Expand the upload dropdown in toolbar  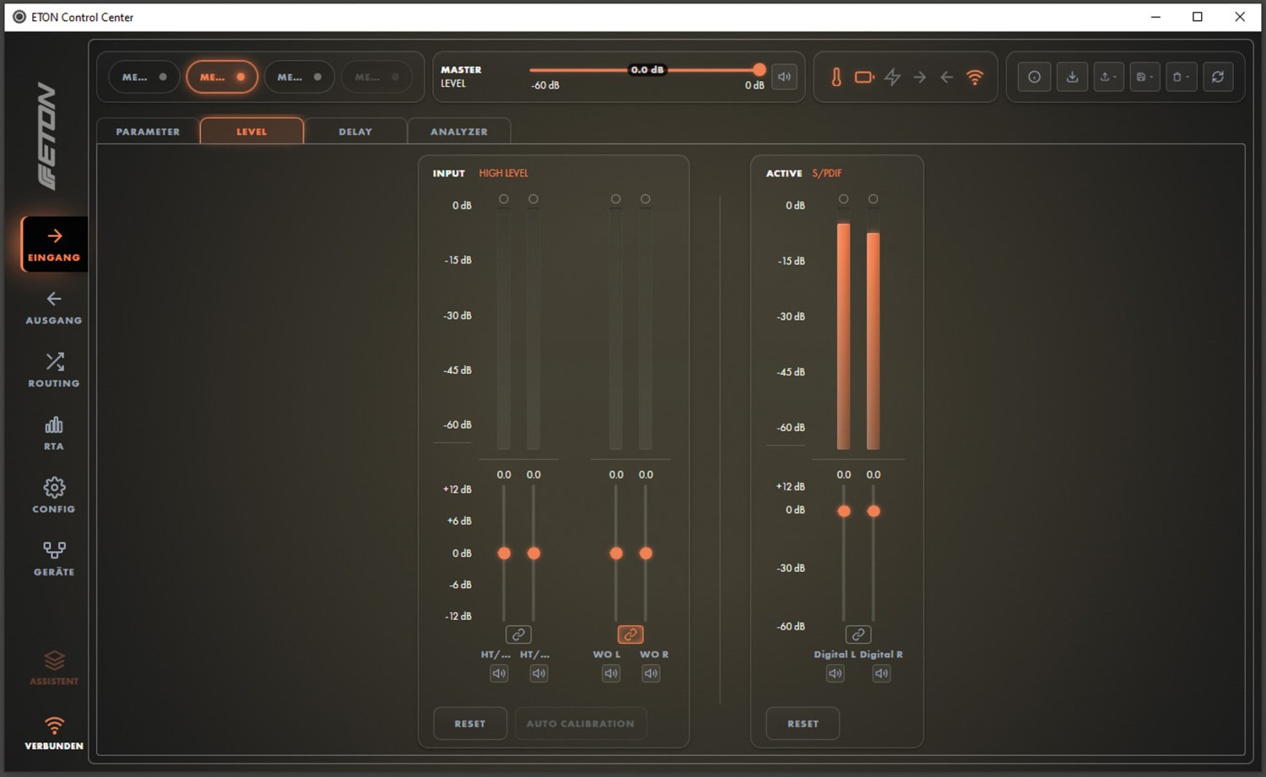tap(1108, 77)
